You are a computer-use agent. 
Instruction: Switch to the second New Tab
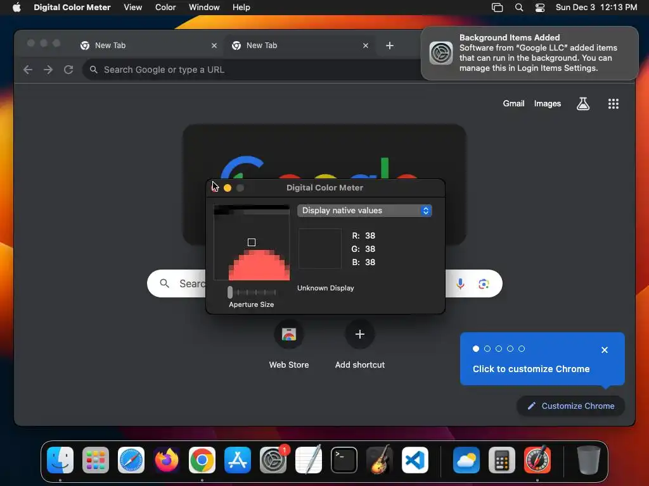click(x=299, y=46)
